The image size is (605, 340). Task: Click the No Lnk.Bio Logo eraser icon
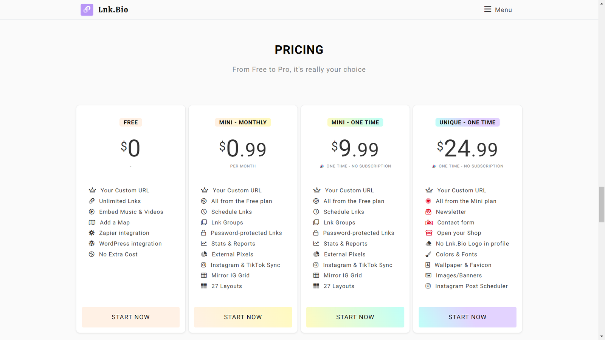(x=428, y=244)
